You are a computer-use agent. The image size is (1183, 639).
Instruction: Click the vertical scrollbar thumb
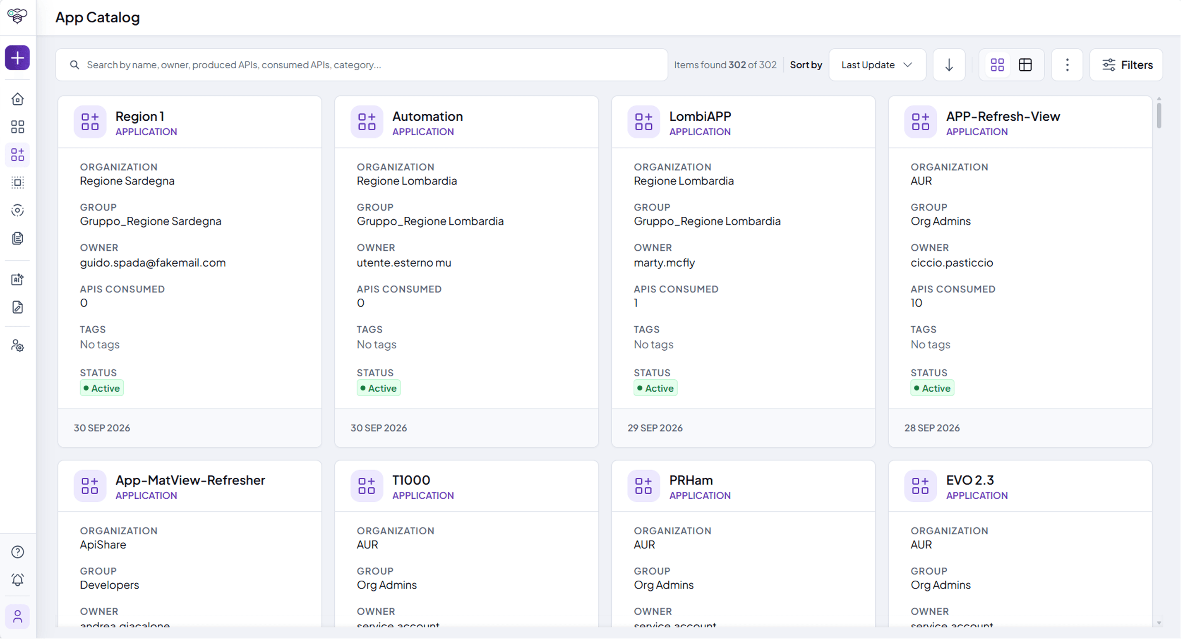[x=1159, y=115]
